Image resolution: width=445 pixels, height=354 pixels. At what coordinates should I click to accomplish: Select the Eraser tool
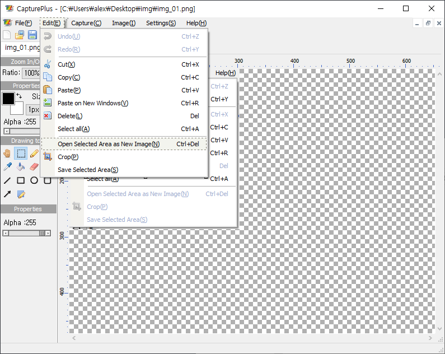34,166
